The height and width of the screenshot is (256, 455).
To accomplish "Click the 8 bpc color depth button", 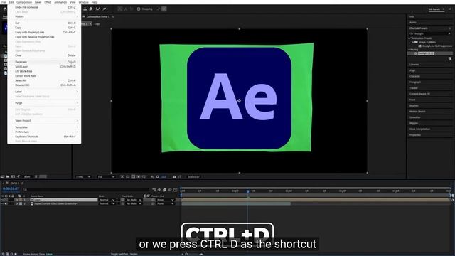I will [27, 176].
